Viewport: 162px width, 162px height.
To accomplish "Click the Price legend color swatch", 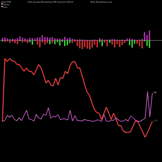I will 2,6.
